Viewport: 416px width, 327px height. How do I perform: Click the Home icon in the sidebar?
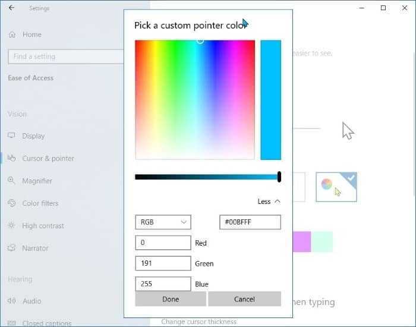pos(12,34)
